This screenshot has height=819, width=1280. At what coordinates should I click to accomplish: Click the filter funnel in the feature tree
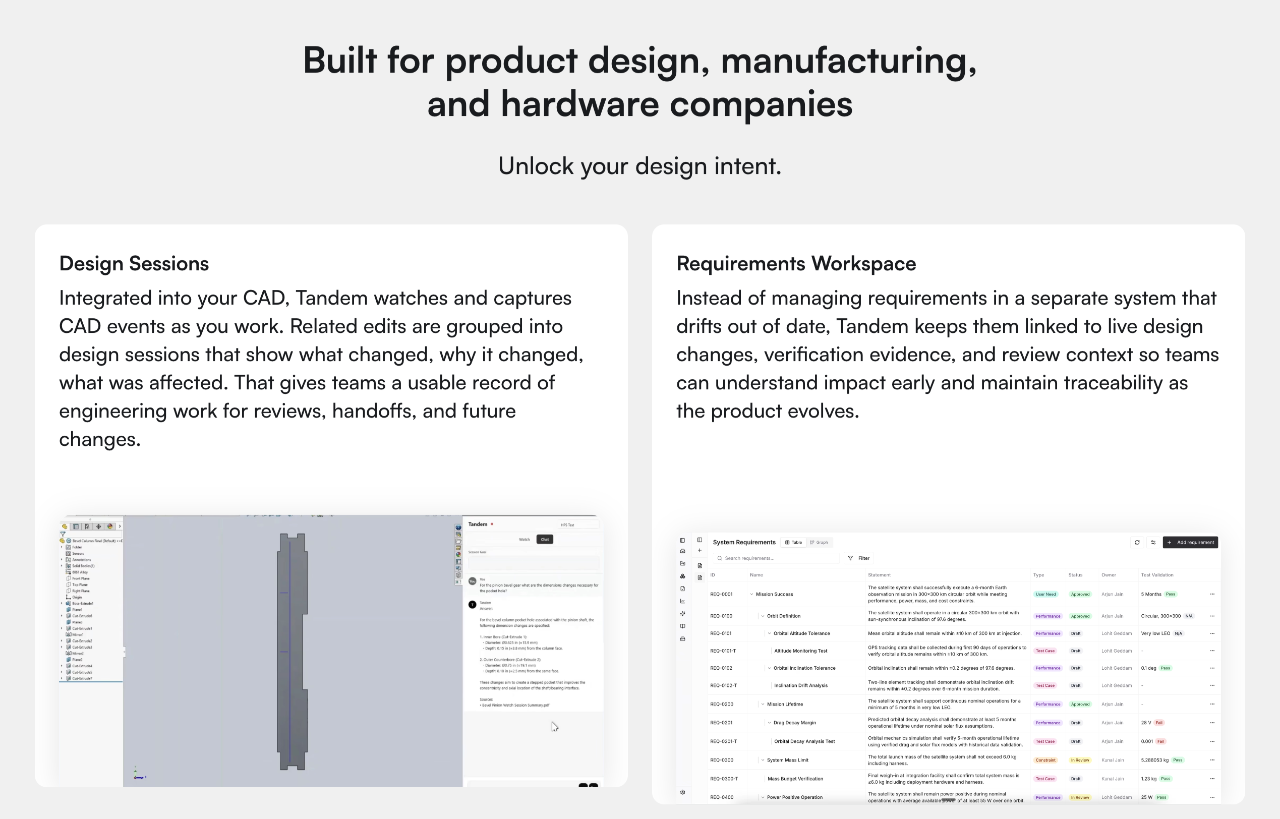pyautogui.click(x=63, y=534)
